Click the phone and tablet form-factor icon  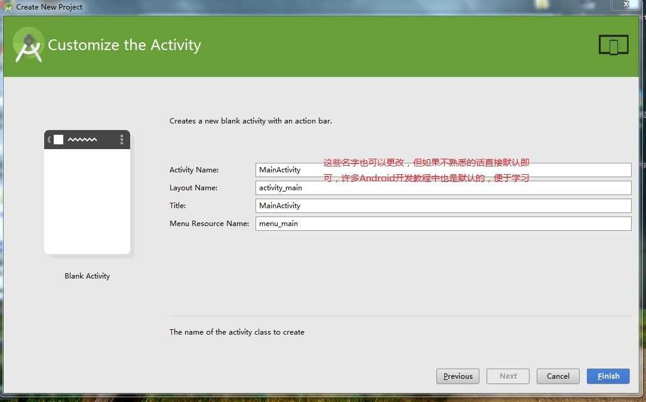(x=613, y=45)
